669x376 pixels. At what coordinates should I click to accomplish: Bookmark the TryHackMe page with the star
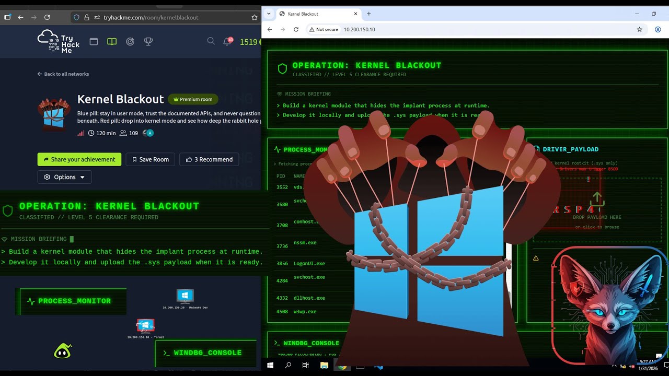click(x=255, y=17)
